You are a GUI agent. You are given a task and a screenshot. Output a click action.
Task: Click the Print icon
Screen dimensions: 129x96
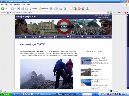click(61, 9)
